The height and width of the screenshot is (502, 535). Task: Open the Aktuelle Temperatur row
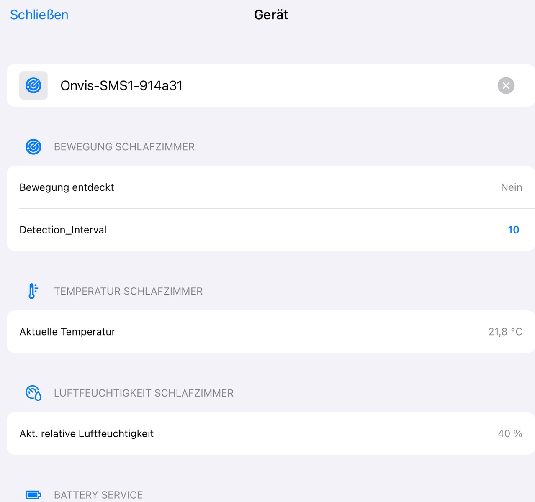tap(67, 332)
